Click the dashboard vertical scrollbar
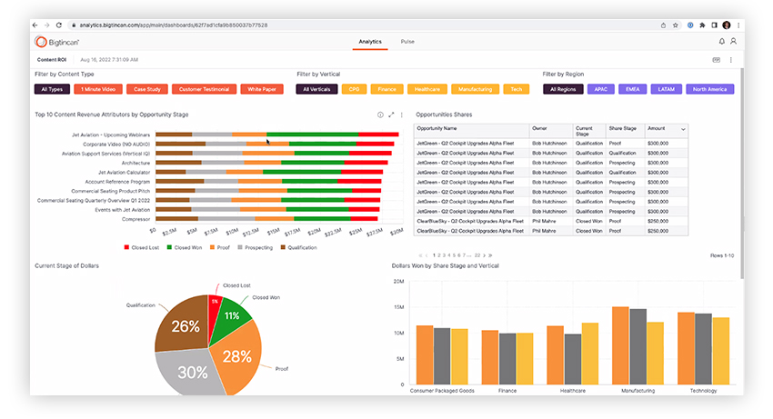 [x=742, y=173]
